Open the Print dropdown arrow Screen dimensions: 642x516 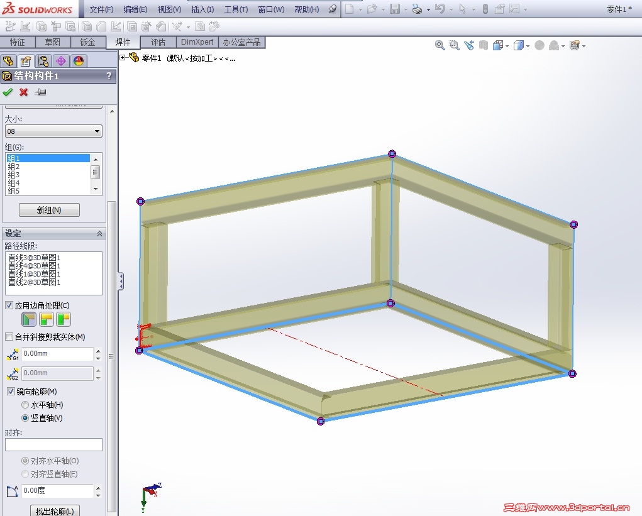coord(428,9)
